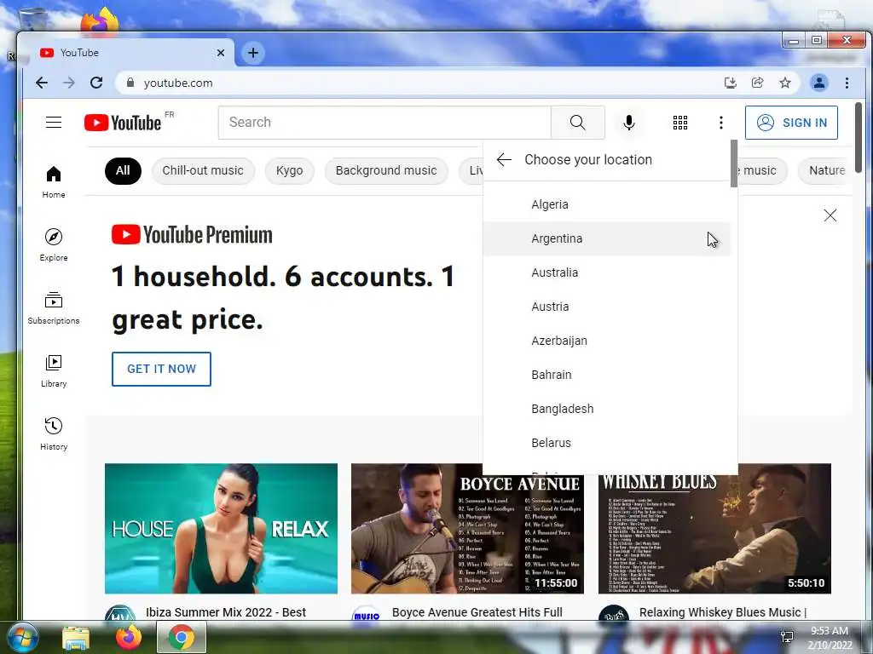Click the browser forward arrow
Viewport: 873px width, 654px height.
pyautogui.click(x=68, y=83)
